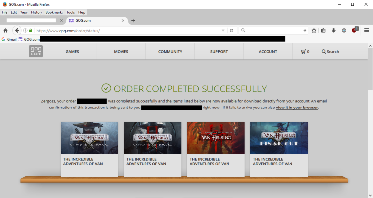373x198 pixels.
Task: Click the search magnifier in search box
Action: point(243,30)
